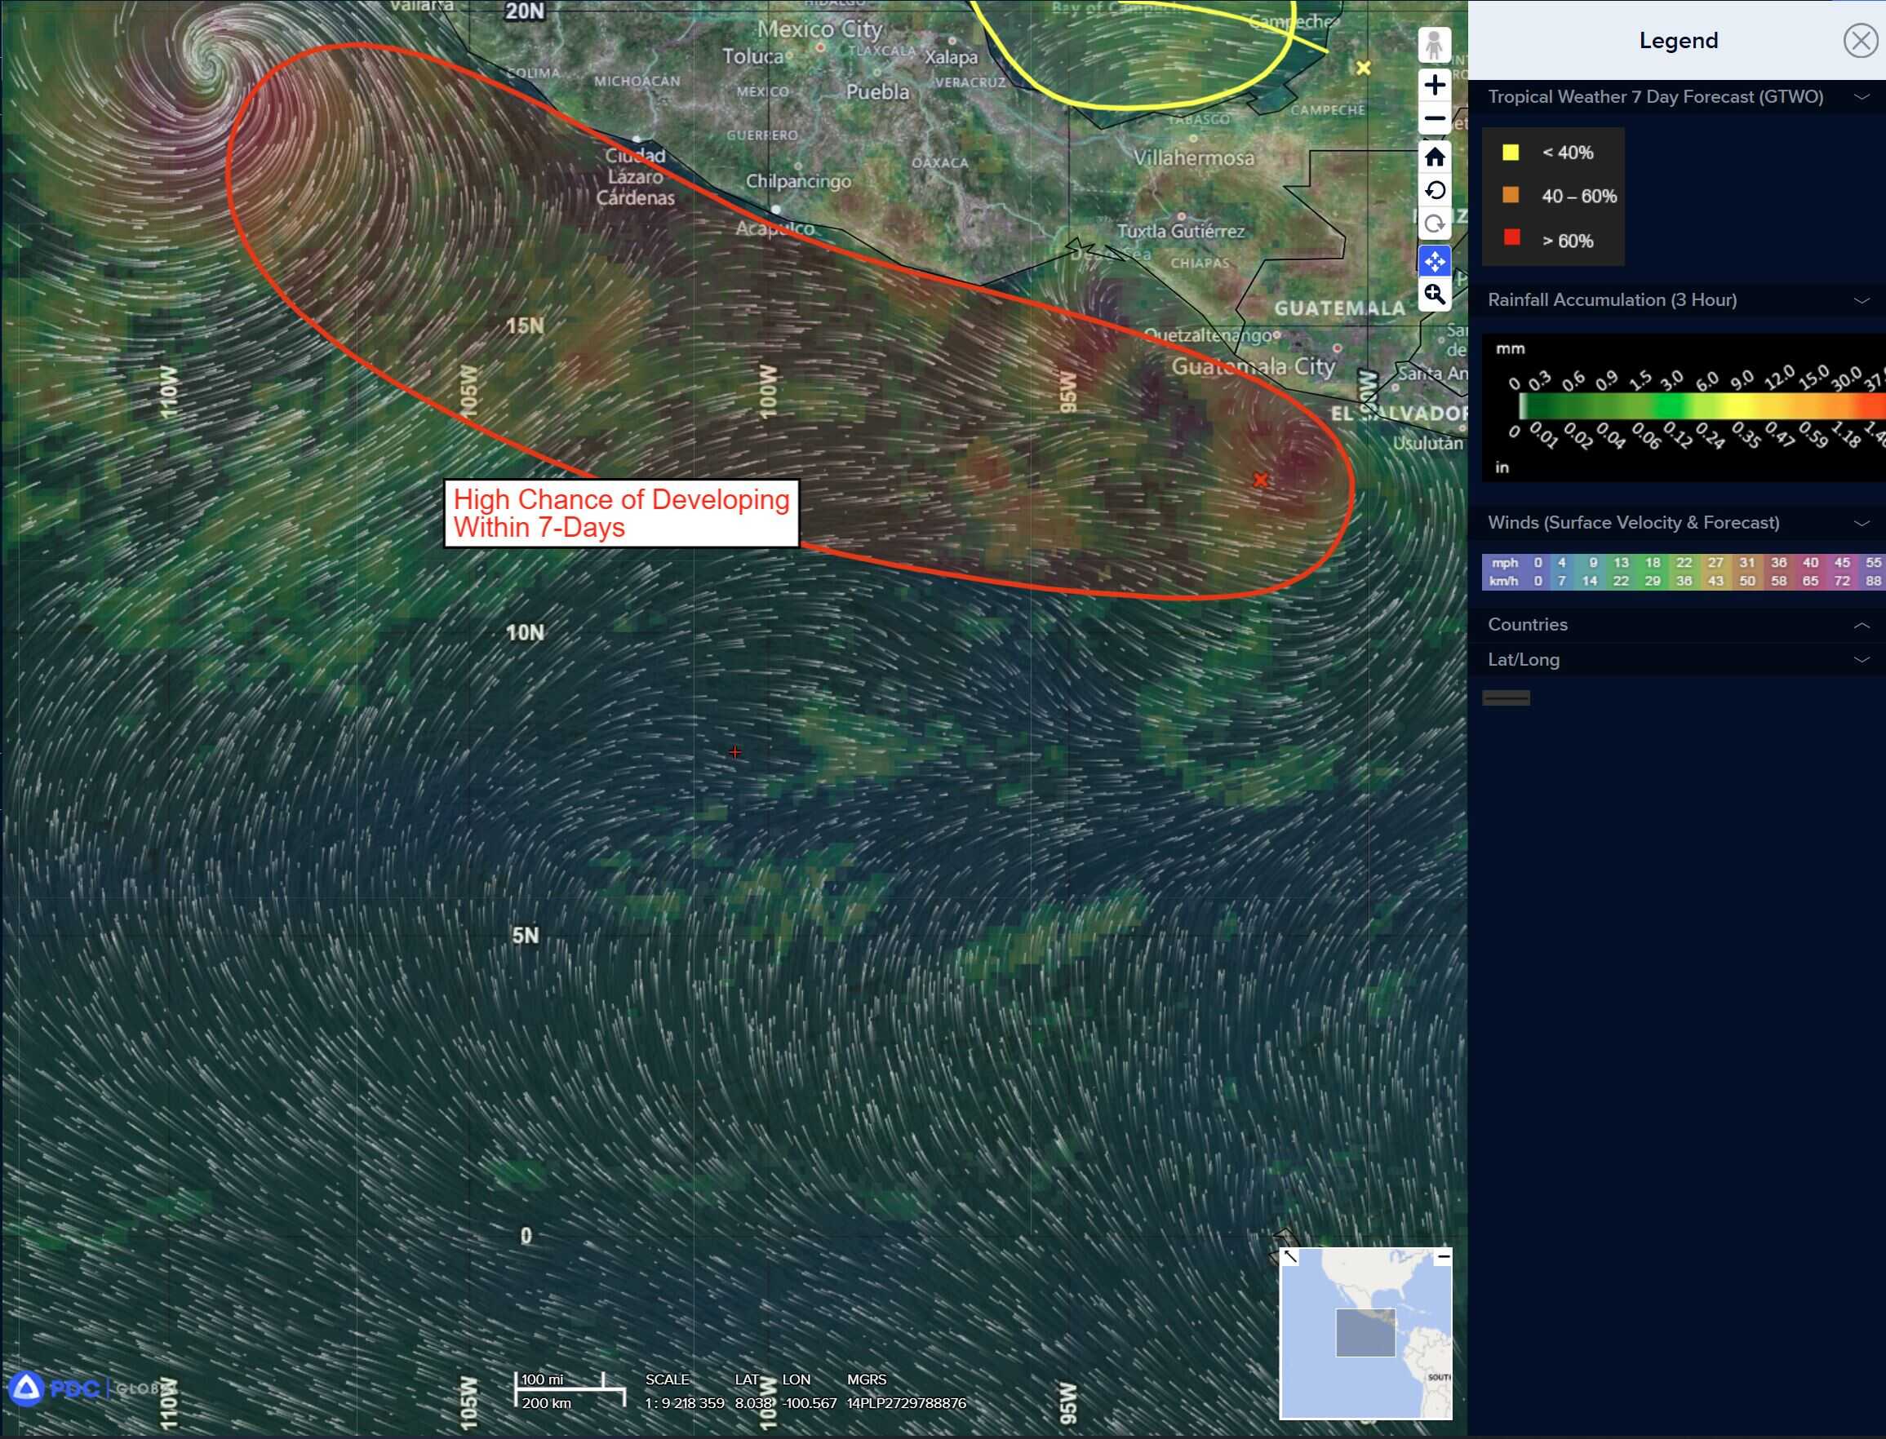
Task: Click High Chance of Developing label
Action: [620, 513]
